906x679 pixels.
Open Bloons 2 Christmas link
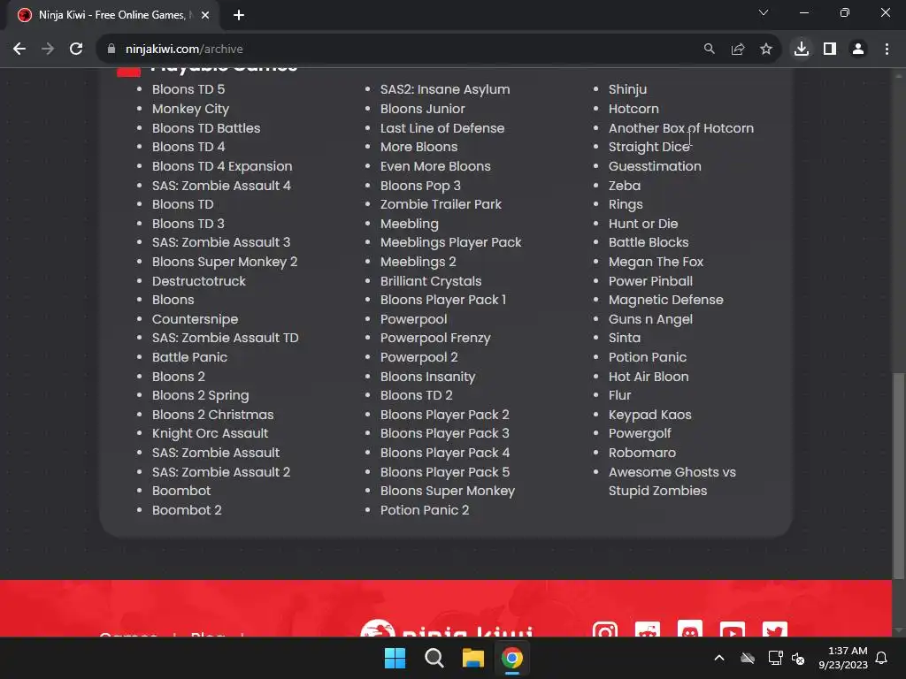[212, 415]
